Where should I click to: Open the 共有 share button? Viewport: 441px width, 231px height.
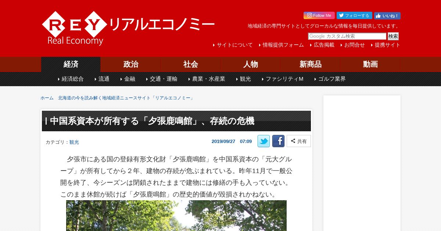tap(299, 141)
